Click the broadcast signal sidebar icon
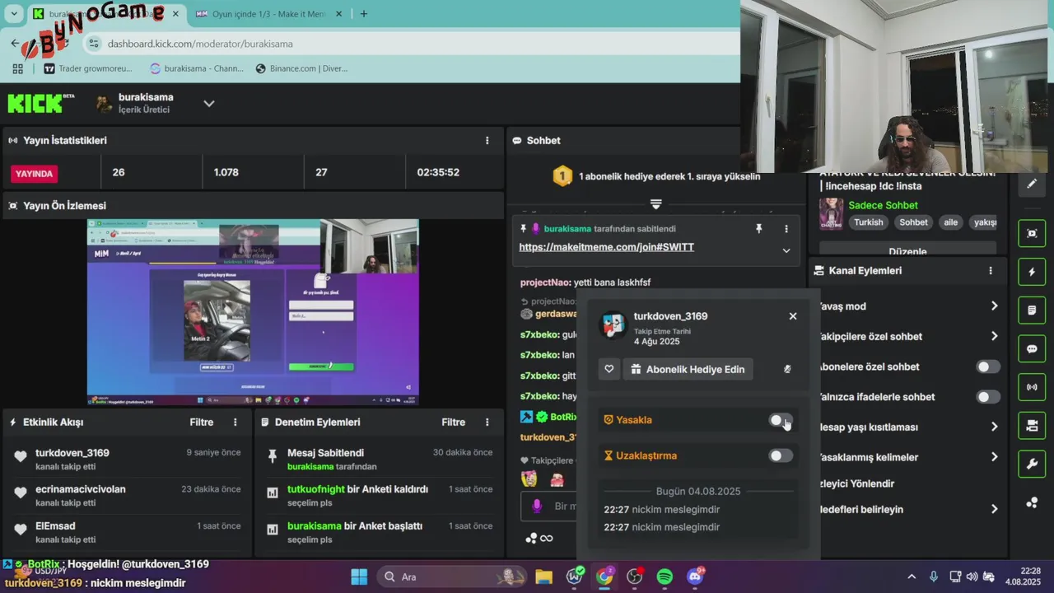The width and height of the screenshot is (1054, 593). (x=1032, y=387)
